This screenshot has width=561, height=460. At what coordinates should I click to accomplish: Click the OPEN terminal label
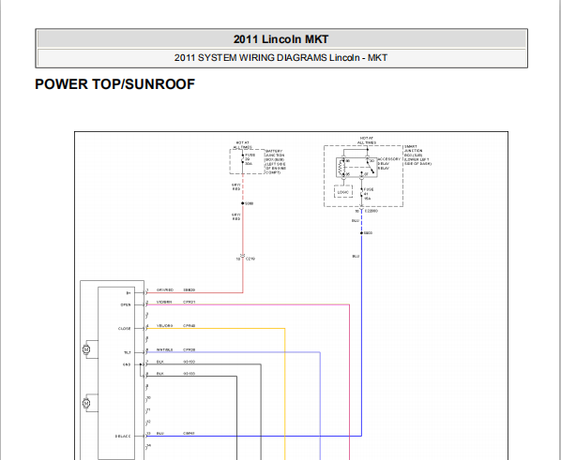point(126,304)
